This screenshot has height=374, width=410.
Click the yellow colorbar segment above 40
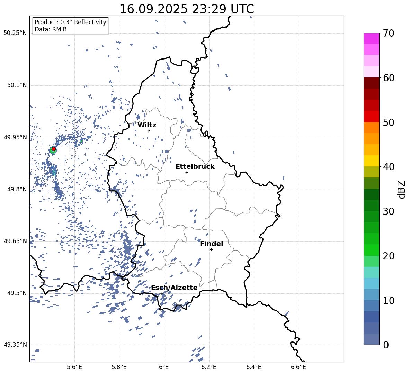click(371, 161)
